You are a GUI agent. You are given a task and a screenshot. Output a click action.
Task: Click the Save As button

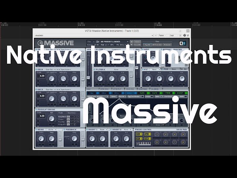click(137, 45)
